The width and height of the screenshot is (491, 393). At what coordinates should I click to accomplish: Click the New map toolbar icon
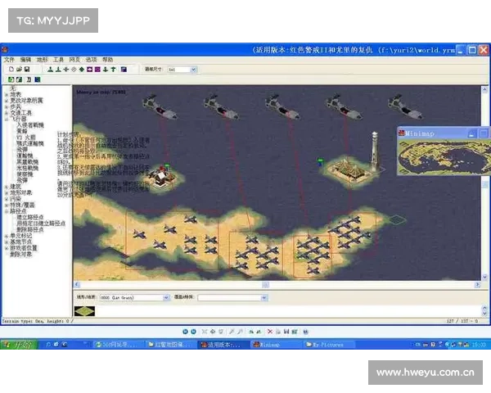tap(11, 70)
